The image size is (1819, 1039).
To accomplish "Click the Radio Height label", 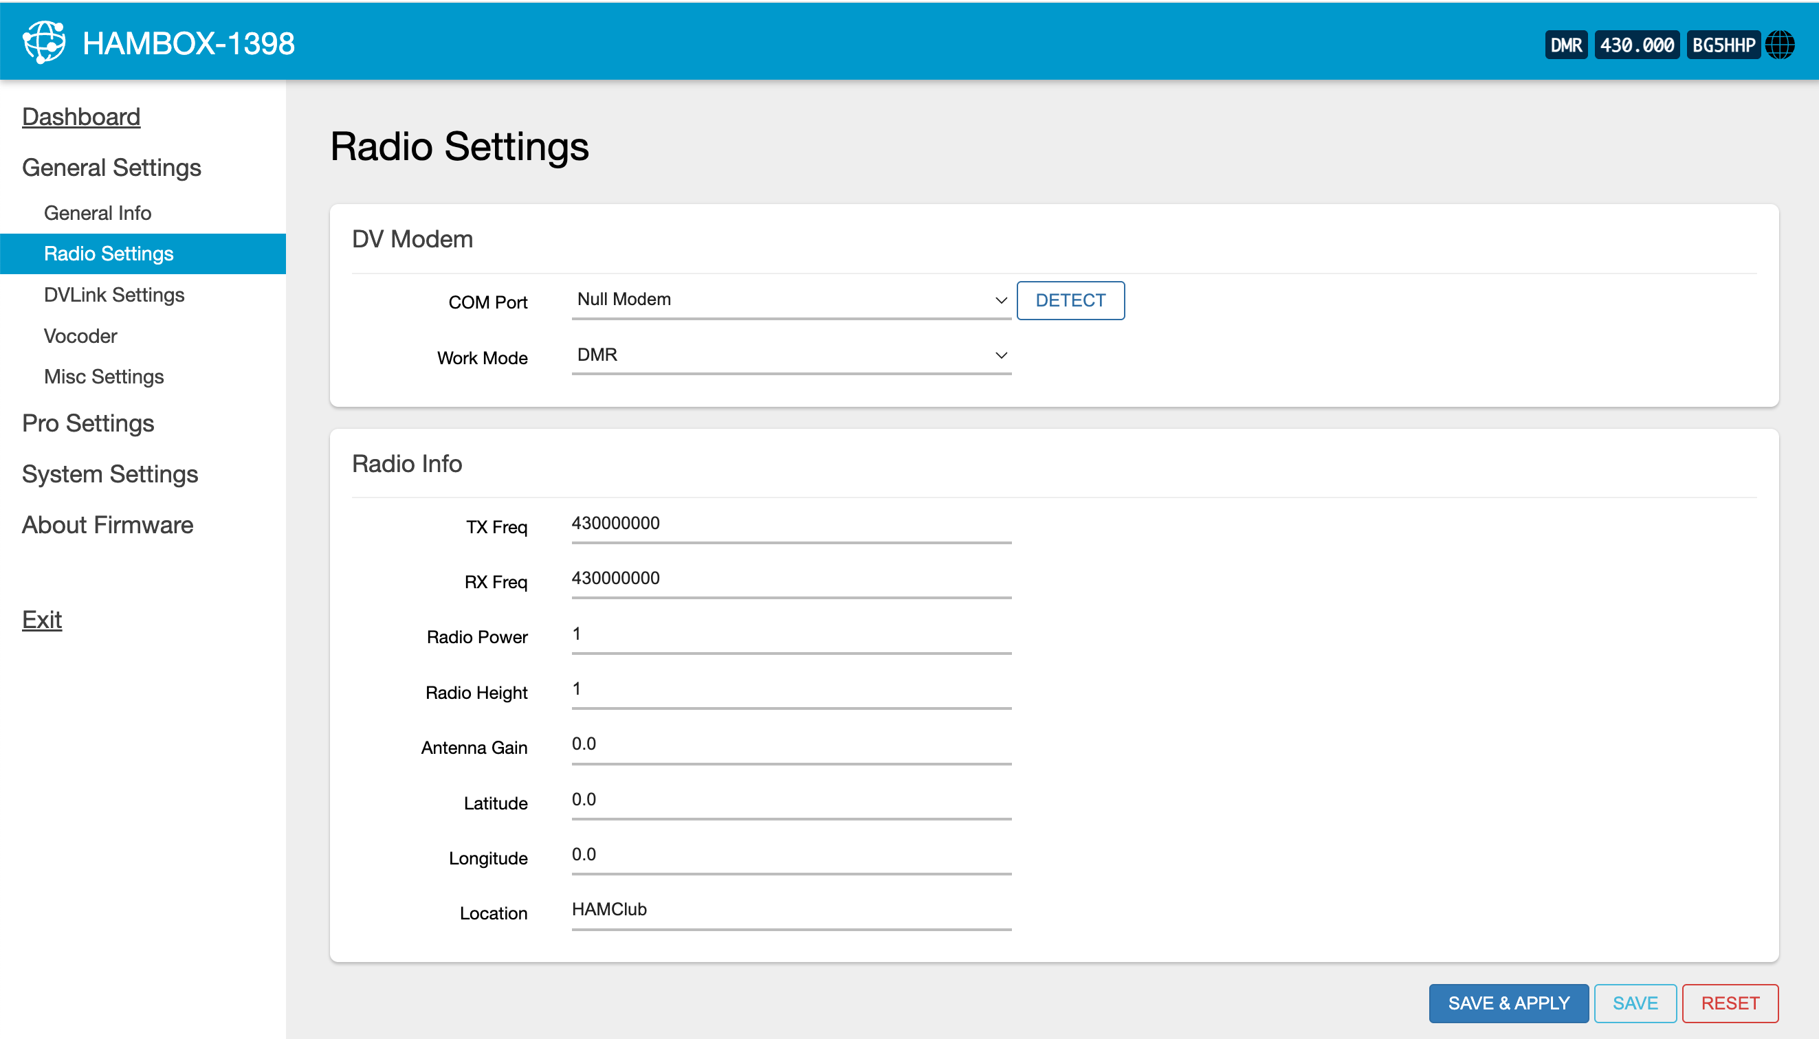I will (x=476, y=693).
